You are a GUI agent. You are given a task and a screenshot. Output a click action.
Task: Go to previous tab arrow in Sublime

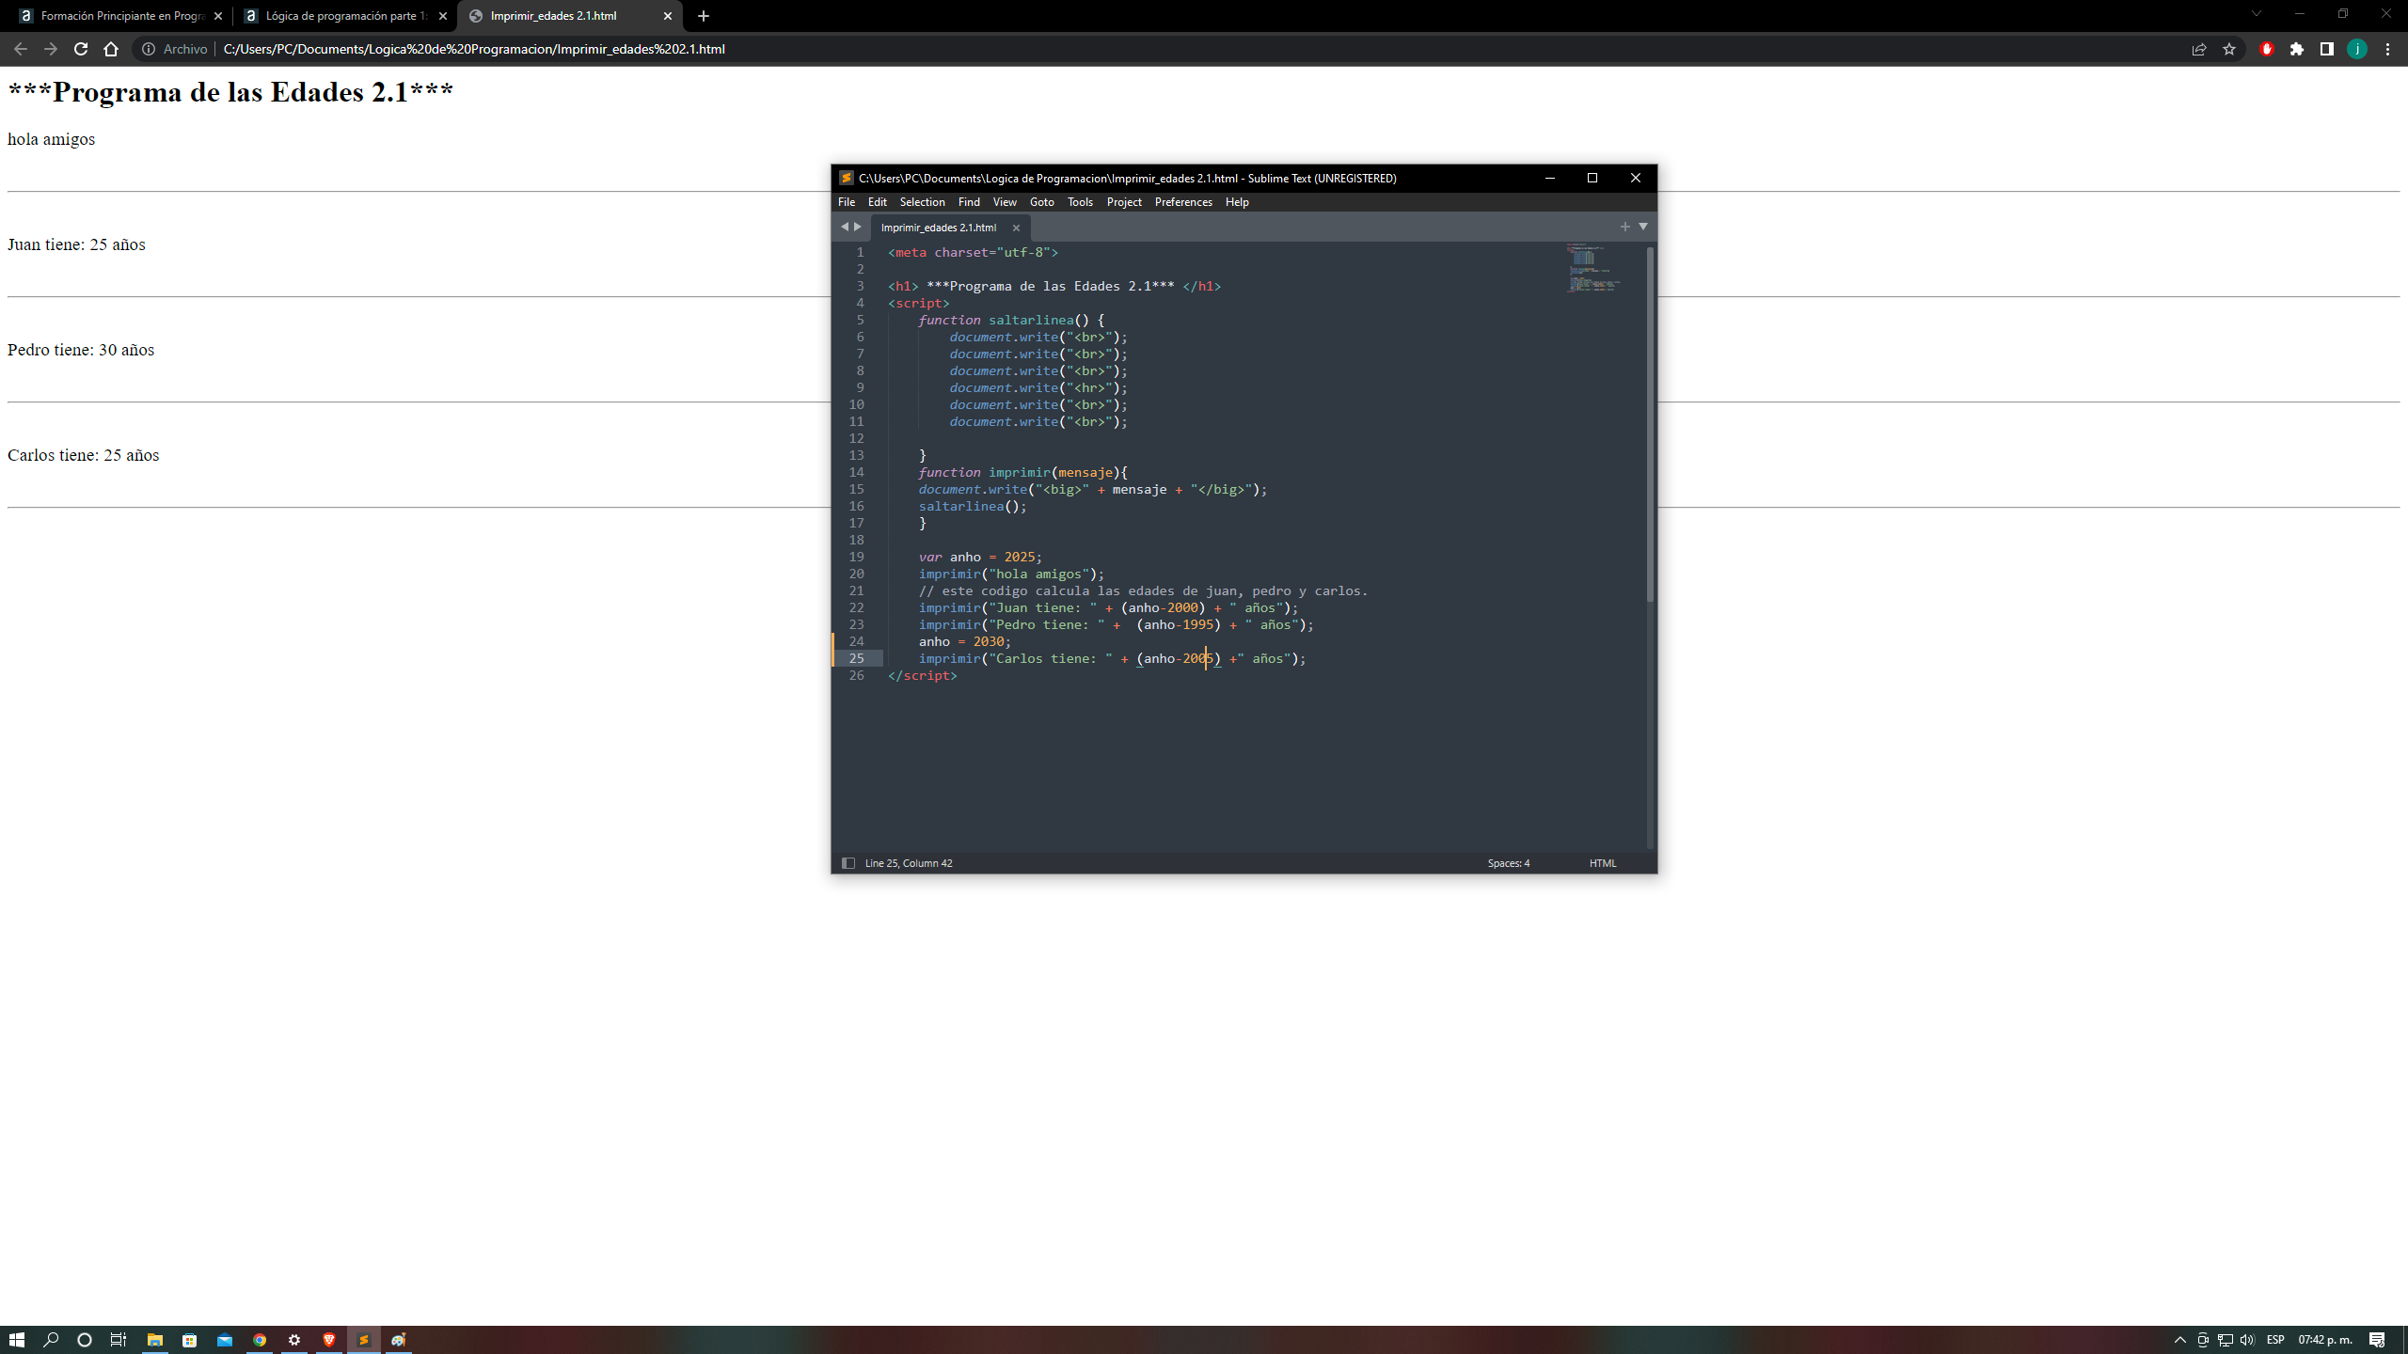coord(844,227)
